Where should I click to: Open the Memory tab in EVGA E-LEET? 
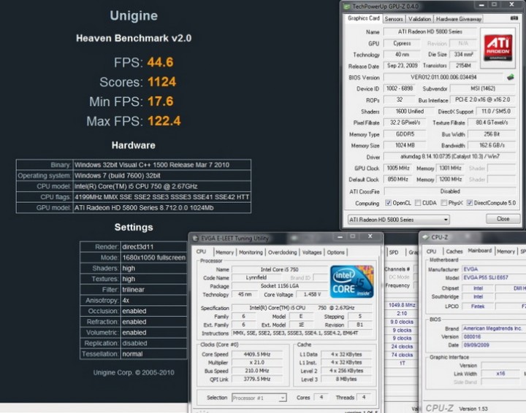coord(224,252)
